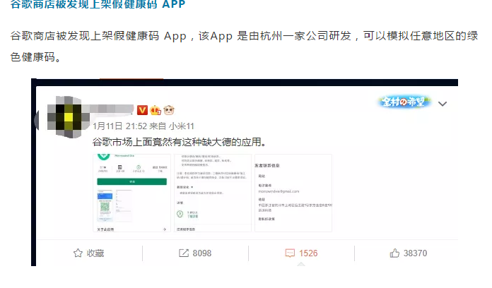Click the cartoon animal face badge

pos(169,110)
